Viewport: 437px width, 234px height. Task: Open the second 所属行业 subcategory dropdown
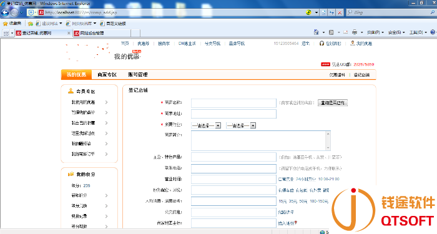coord(241,125)
